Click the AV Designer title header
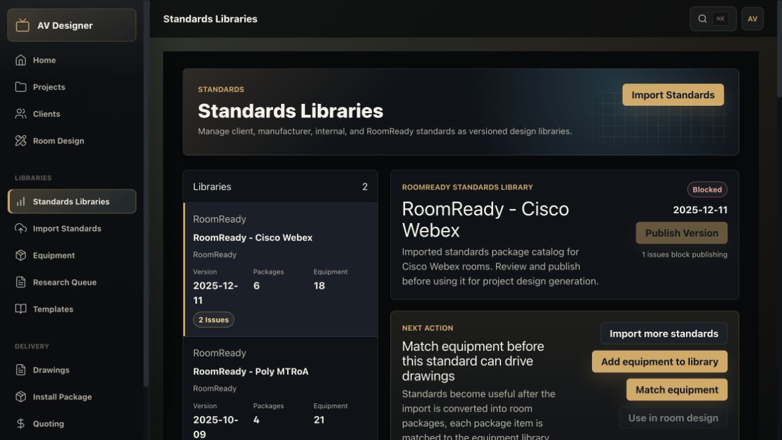Screen dimensions: 782x440 [72, 25]
